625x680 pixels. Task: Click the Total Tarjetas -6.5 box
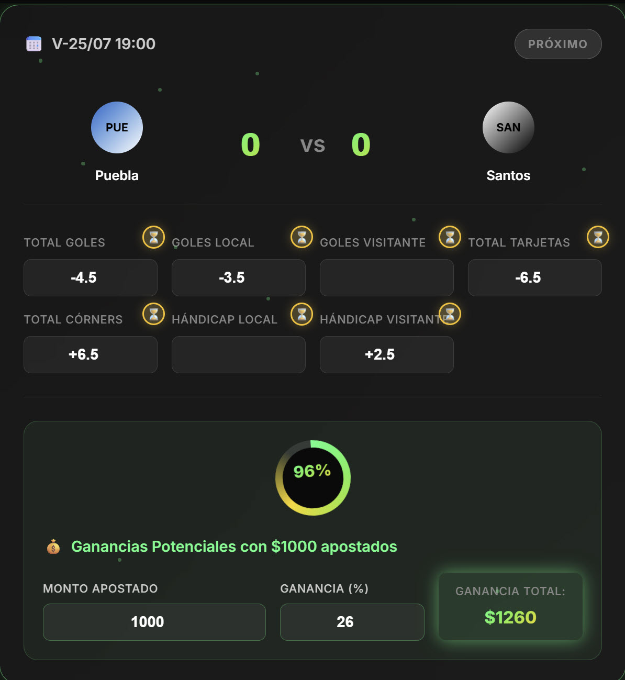[x=535, y=277]
